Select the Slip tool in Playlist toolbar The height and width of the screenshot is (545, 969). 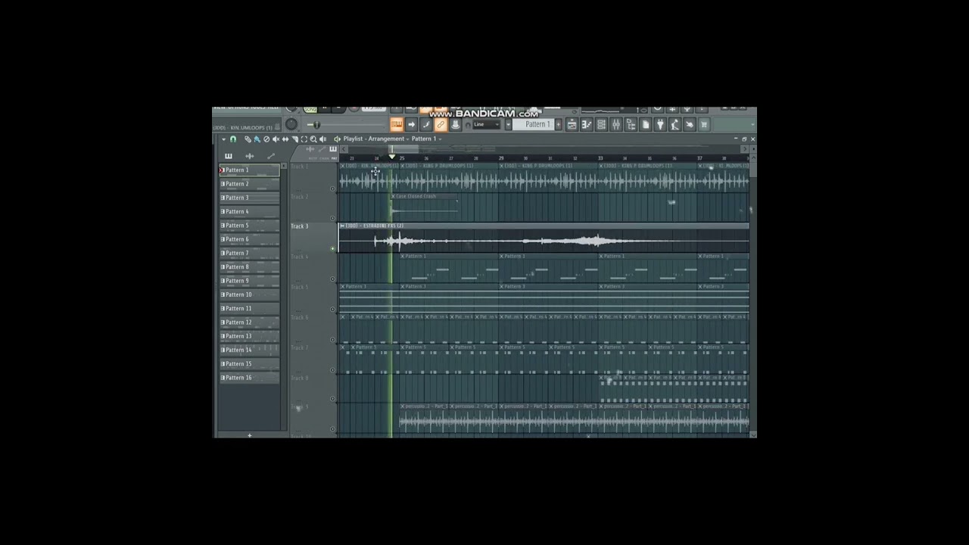[x=285, y=139]
